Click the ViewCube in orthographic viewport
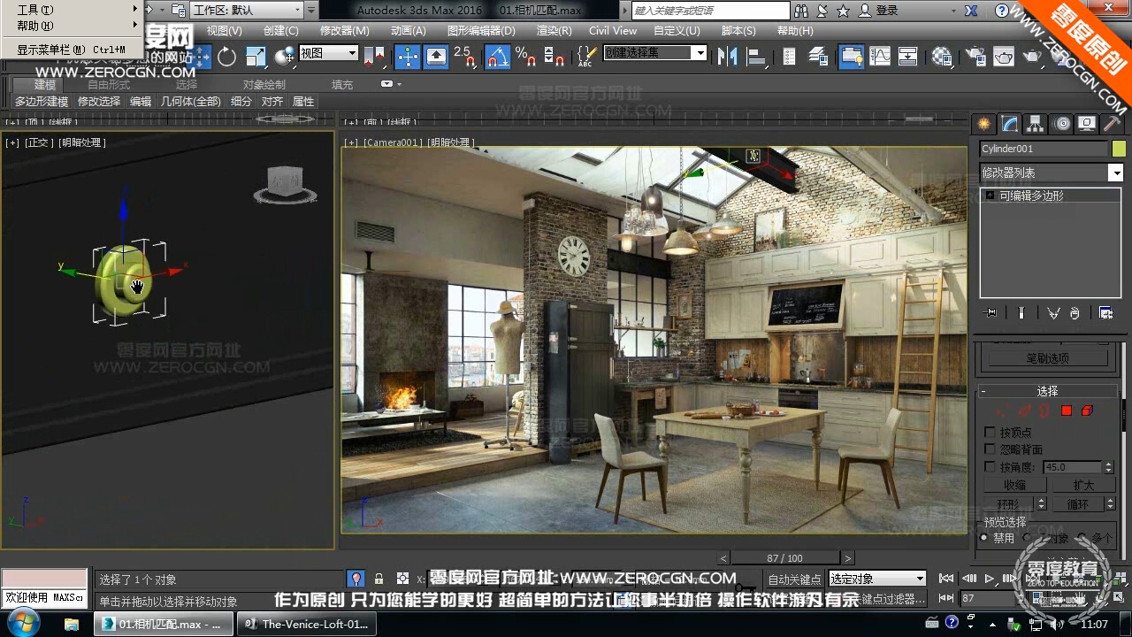Screen dimensions: 1132x637 click(285, 183)
